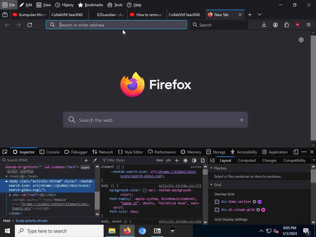The width and height of the screenshot is (316, 237).
Task: Click the event badge on html node
Action: pos(85,168)
